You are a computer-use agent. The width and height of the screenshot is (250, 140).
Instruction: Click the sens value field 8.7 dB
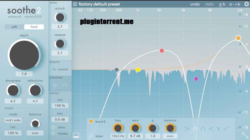(135, 136)
